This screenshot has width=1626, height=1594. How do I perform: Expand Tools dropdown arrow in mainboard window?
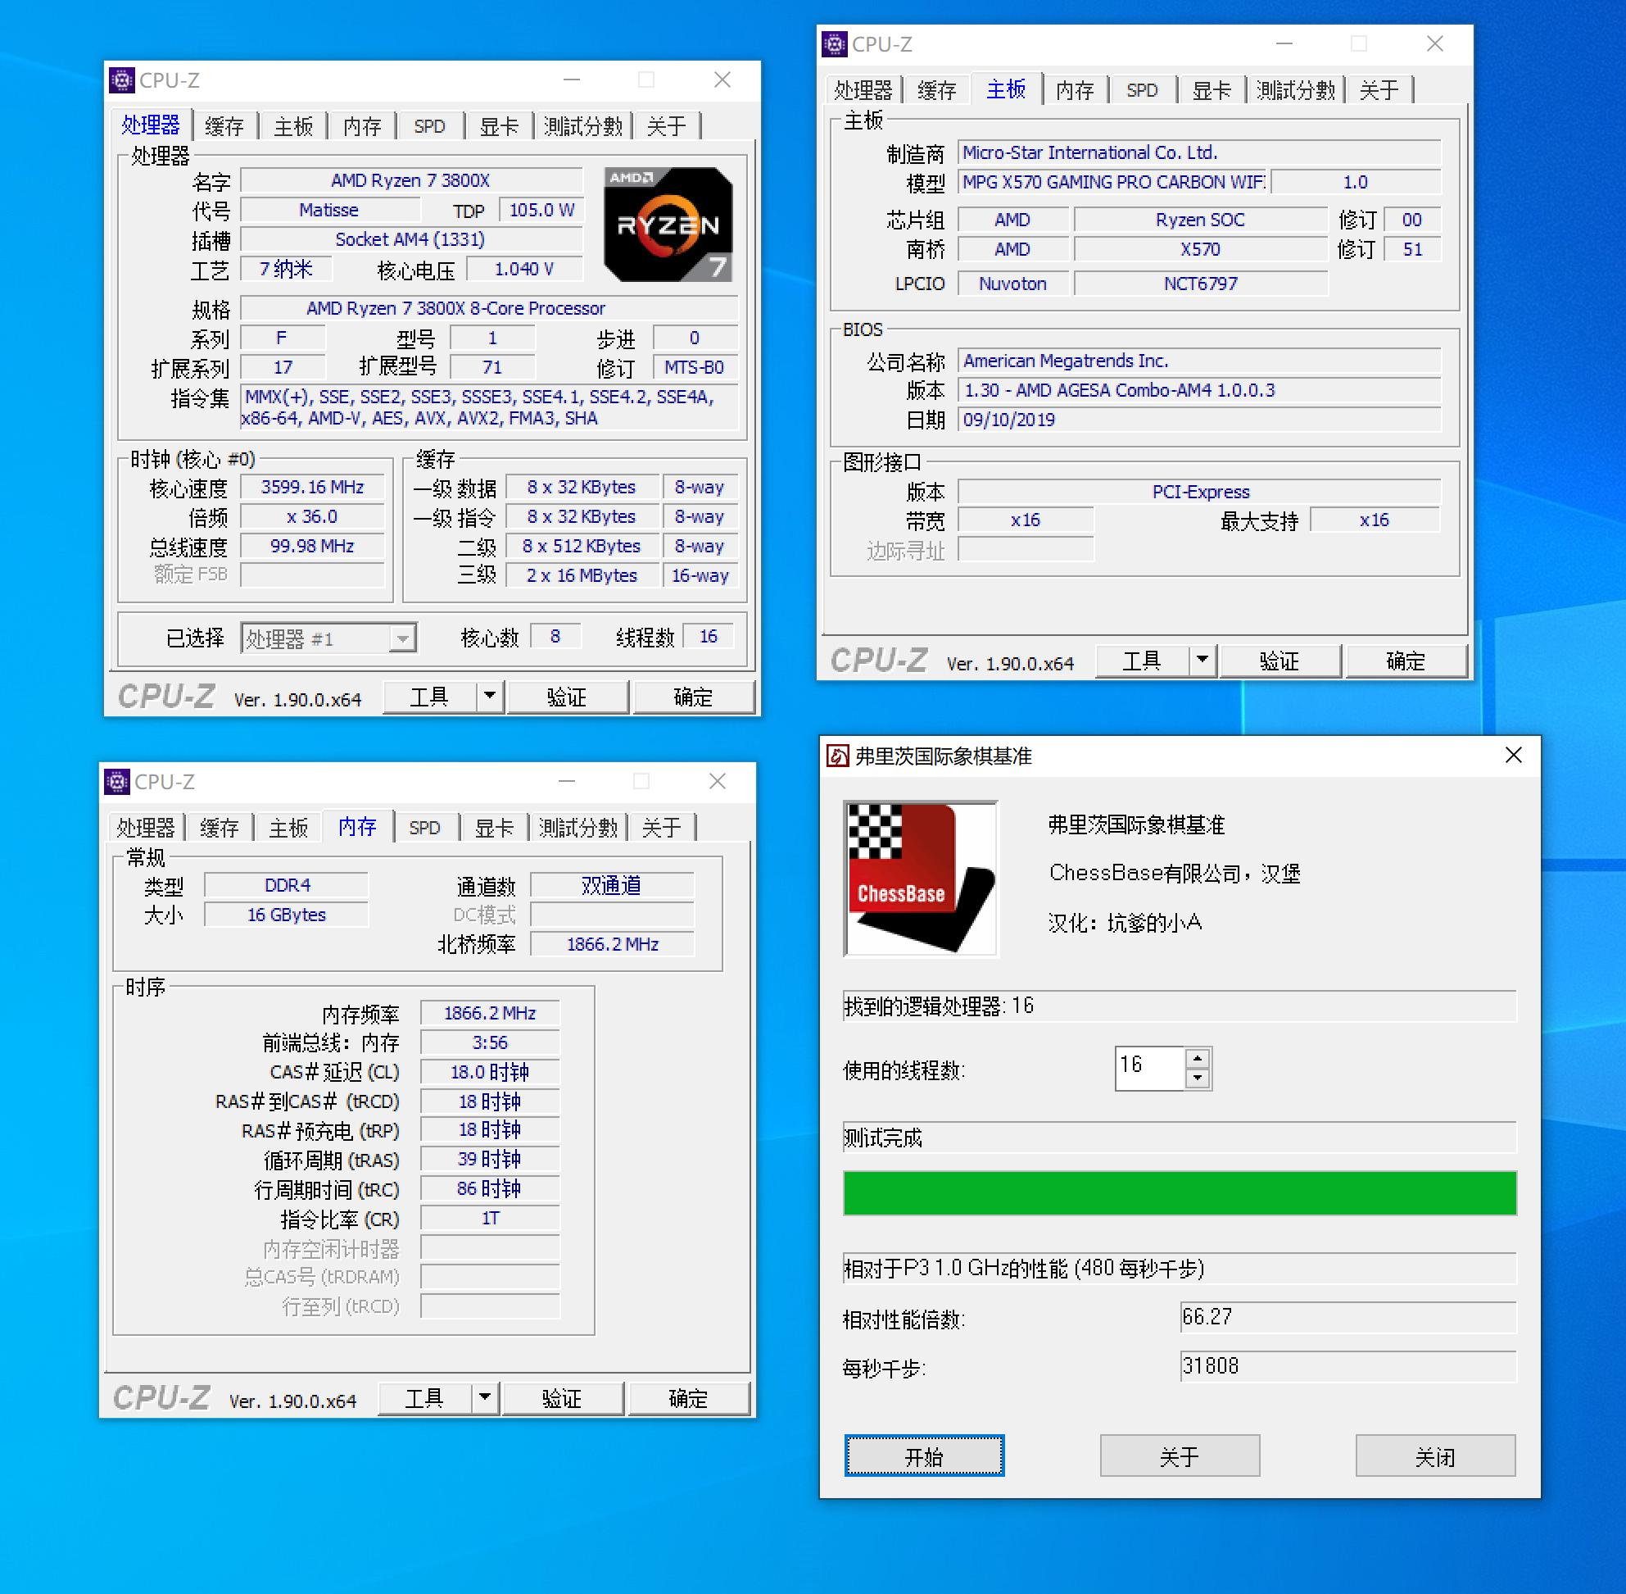[1203, 660]
